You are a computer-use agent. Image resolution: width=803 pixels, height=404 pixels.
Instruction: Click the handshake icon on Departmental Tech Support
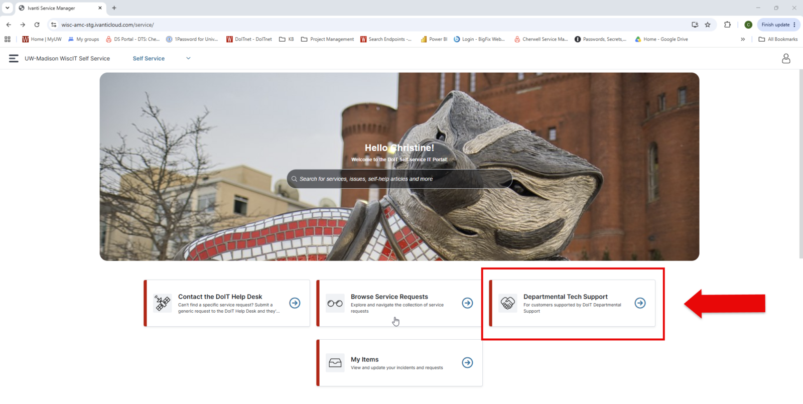(508, 303)
